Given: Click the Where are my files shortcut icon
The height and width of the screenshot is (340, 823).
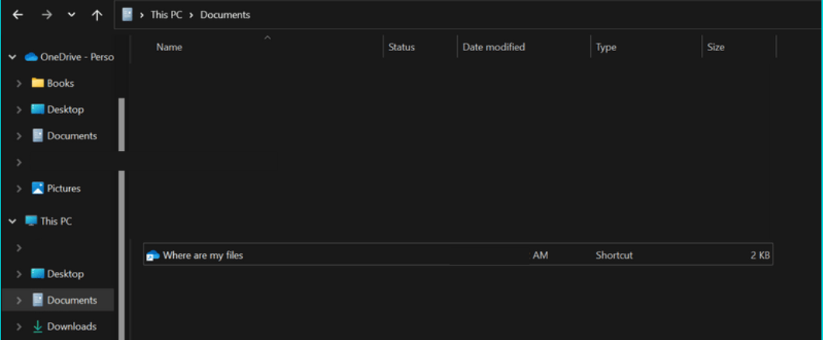Looking at the screenshot, I should 153,255.
